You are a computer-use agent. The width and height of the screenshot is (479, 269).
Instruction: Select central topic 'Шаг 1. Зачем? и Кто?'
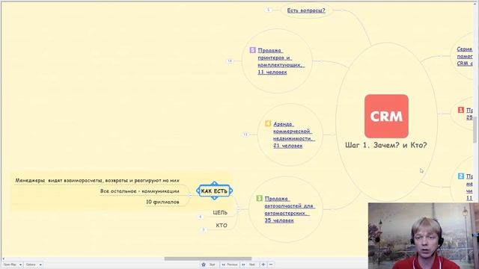[386, 145]
